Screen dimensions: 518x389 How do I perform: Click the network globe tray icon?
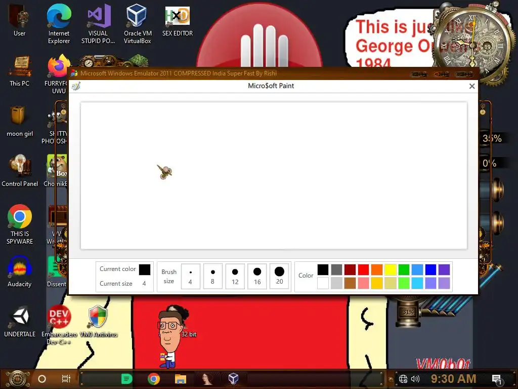click(403, 379)
